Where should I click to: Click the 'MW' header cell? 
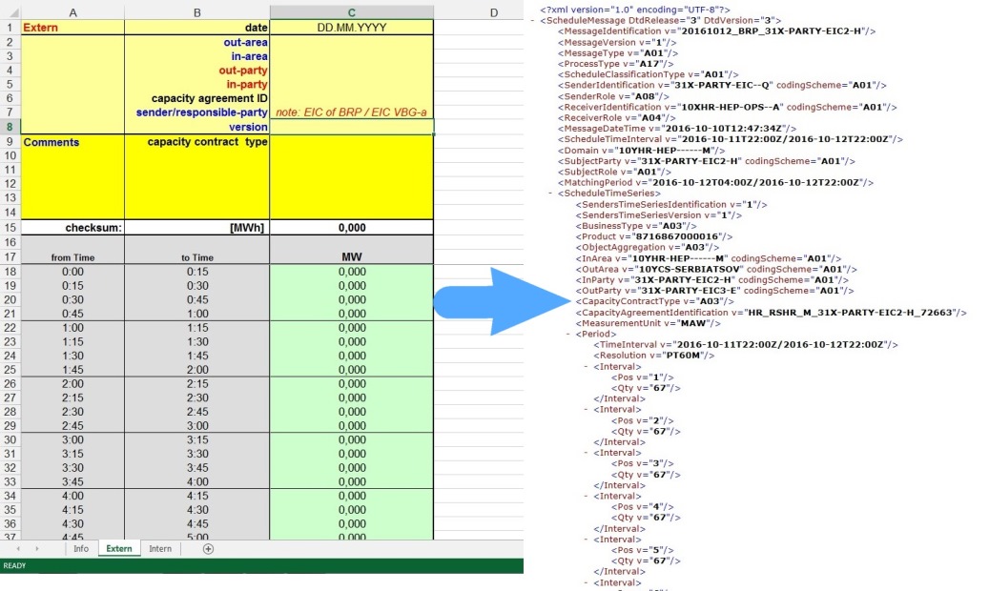pos(351,256)
